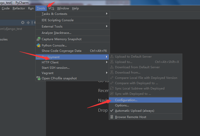Viewport: 200px width, 136px height.
Task: Click Ctrl+Alt+F6 shortcut text
Action: [x=98, y=51]
